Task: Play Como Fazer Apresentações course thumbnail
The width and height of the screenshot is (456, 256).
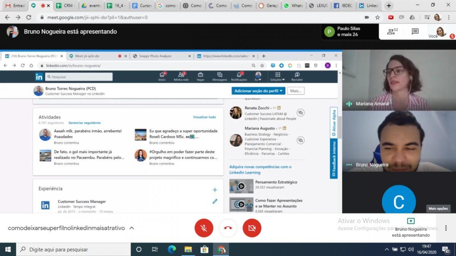Action: (241, 204)
